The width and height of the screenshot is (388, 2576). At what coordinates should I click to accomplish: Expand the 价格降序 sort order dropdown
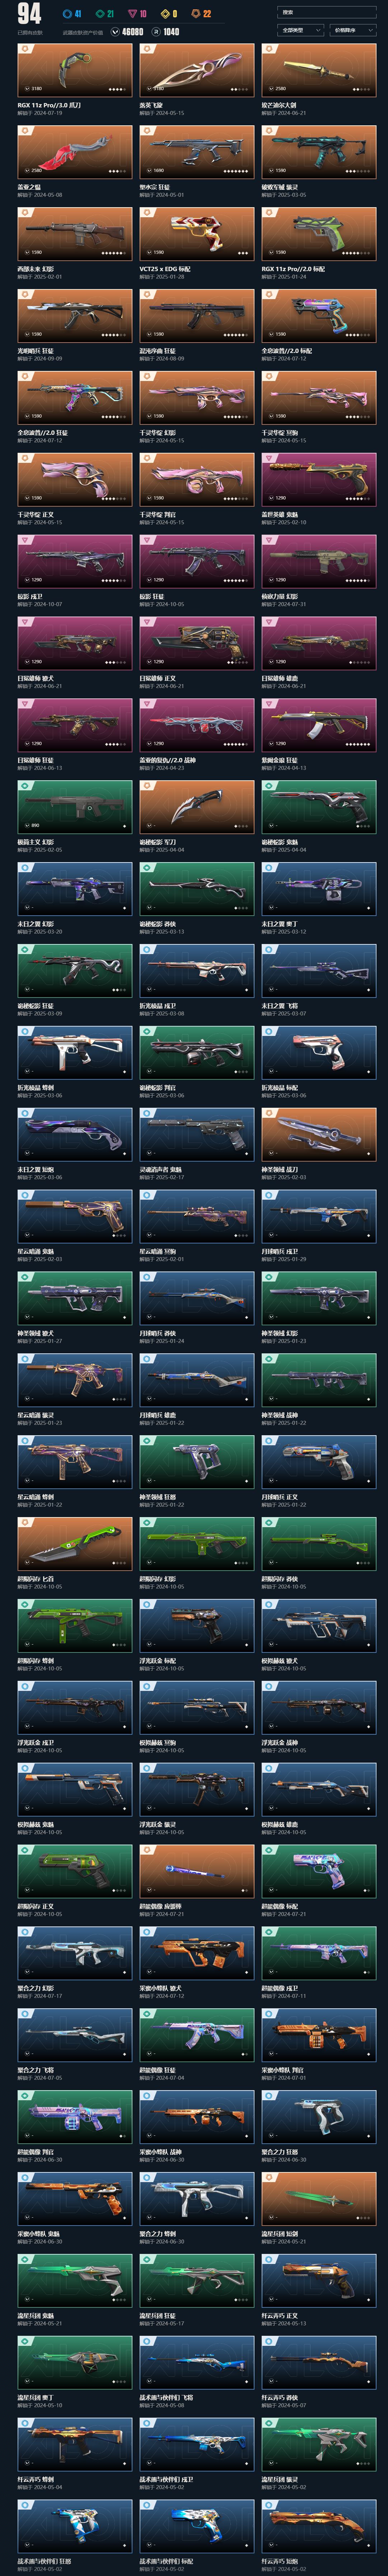pos(353,30)
